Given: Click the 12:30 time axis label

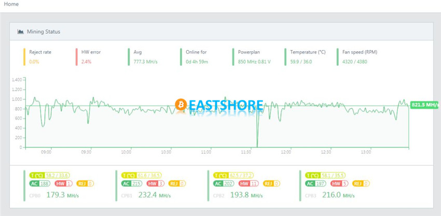Looking at the screenshot, I should [326, 152].
